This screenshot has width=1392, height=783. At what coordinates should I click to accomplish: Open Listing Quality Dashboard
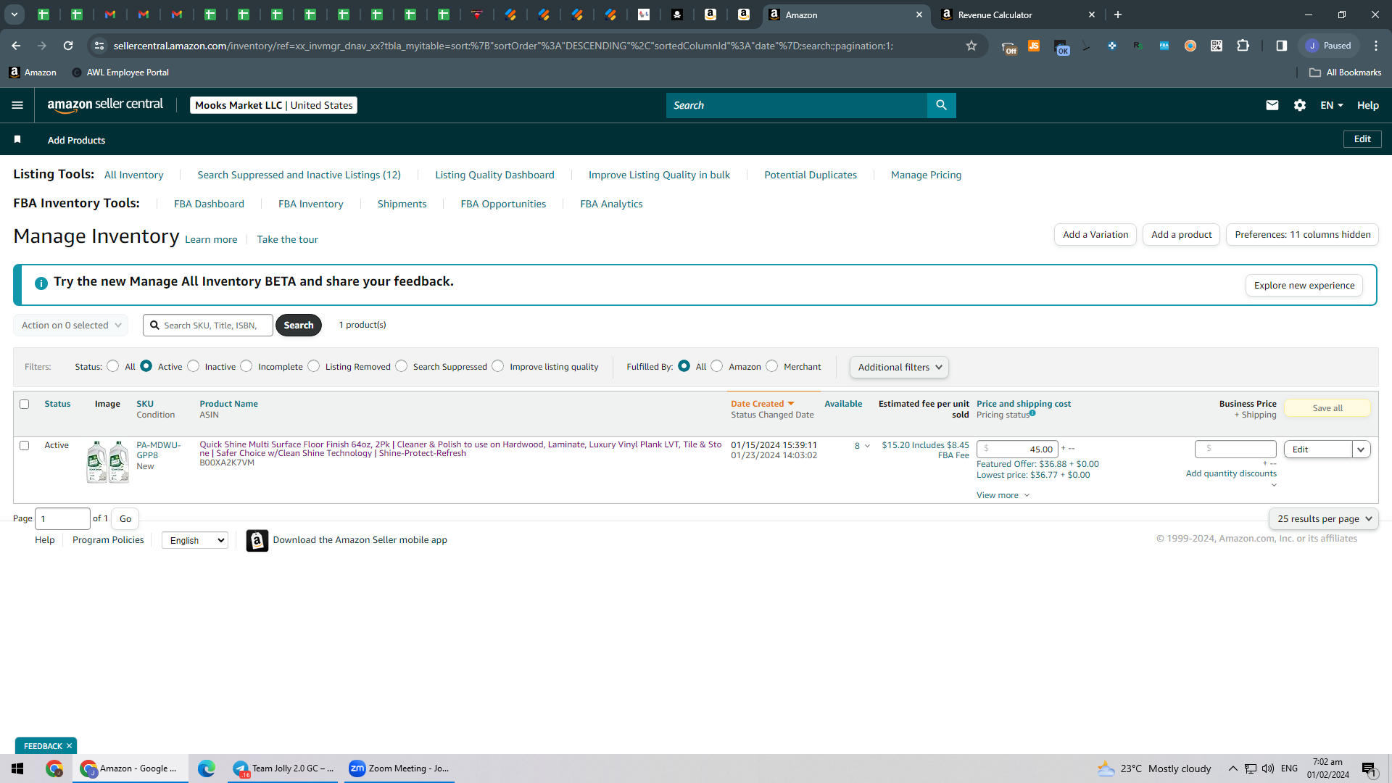494,175
